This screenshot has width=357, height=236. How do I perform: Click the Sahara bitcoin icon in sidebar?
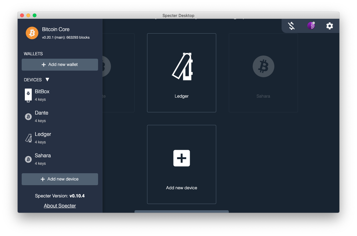(x=28, y=159)
